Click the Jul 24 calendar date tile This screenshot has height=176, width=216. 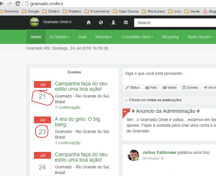coord(42,164)
